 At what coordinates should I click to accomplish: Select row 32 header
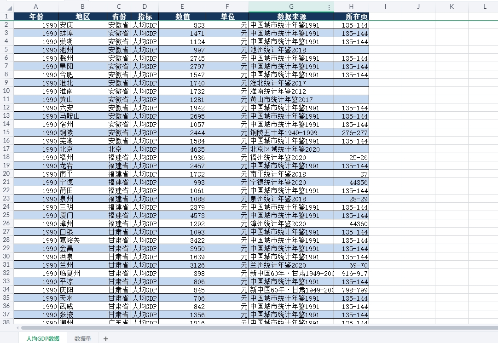coord(6,273)
